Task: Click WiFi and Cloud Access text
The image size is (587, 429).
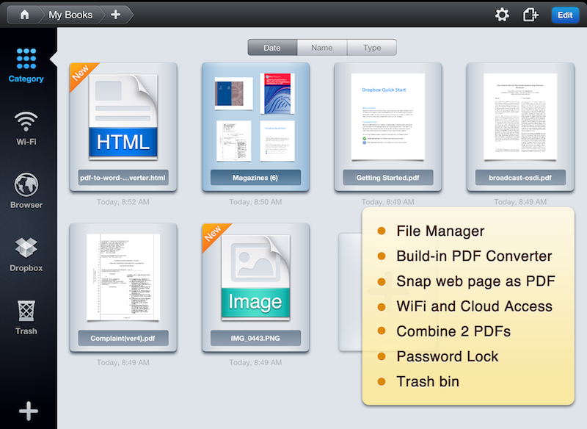Action: [x=474, y=306]
